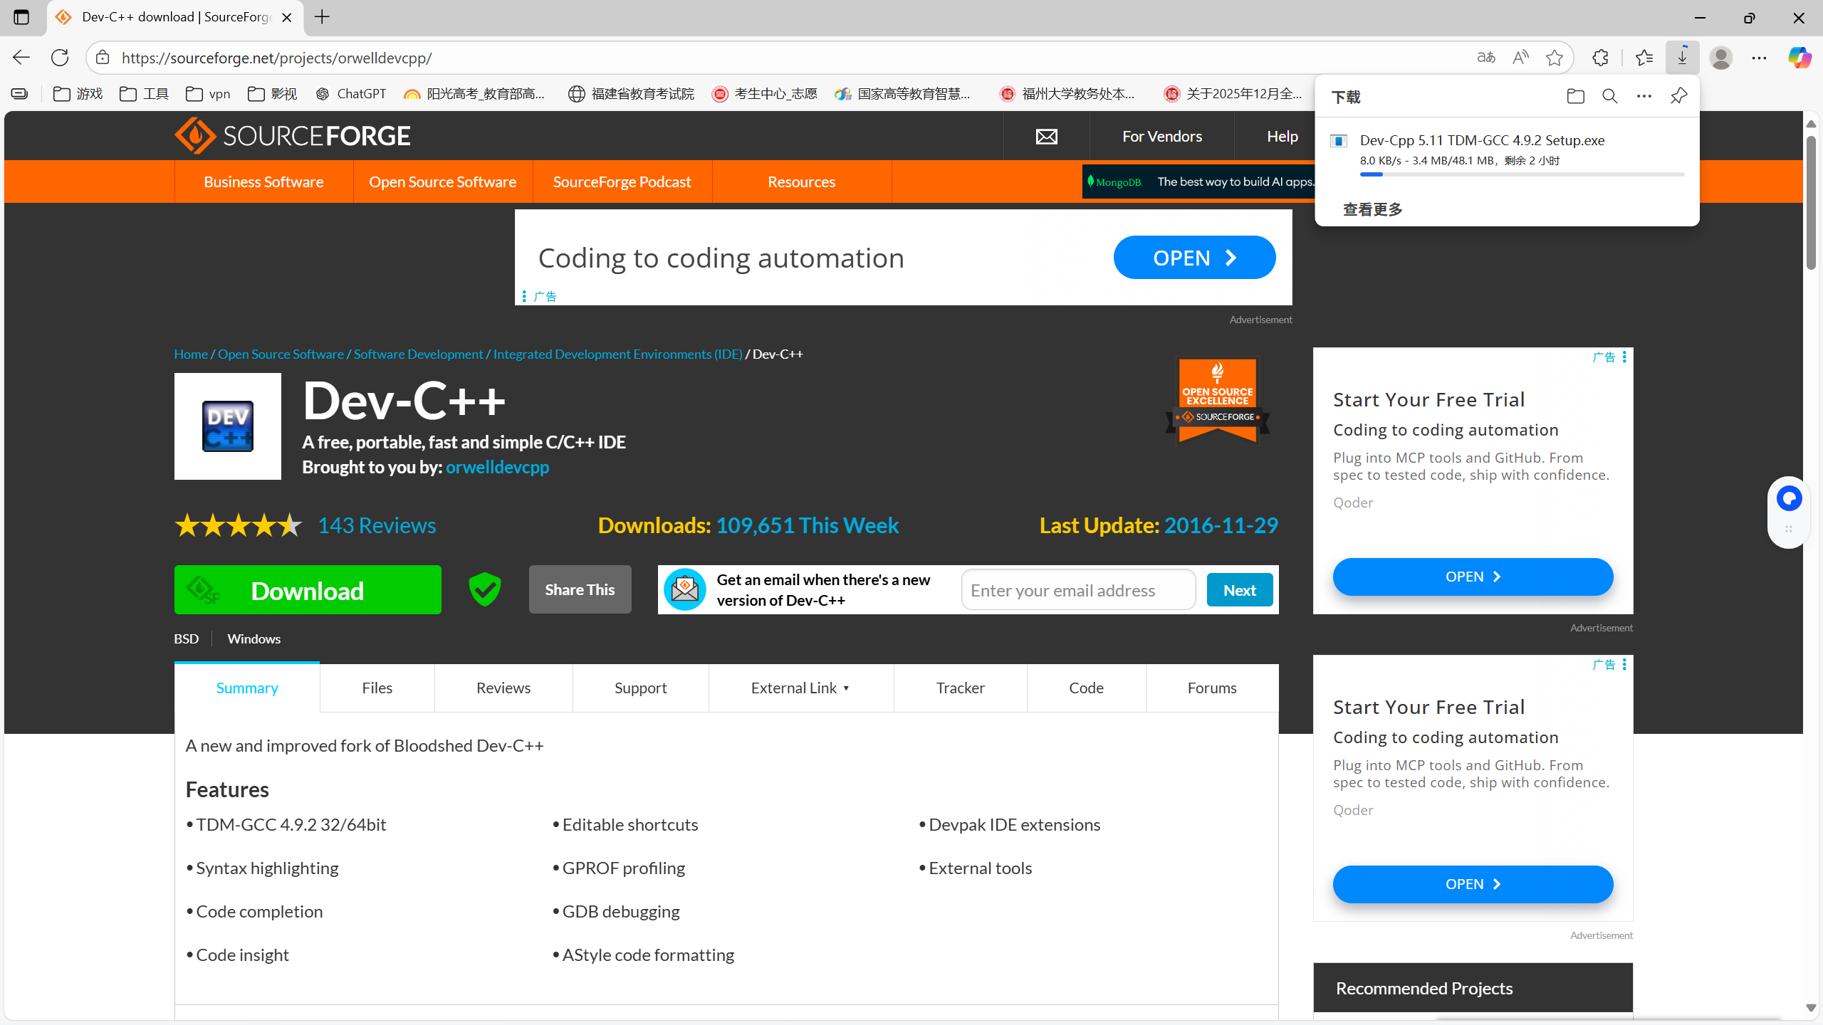Expand the External Link dropdown tab
The image size is (1823, 1025).
(800, 688)
